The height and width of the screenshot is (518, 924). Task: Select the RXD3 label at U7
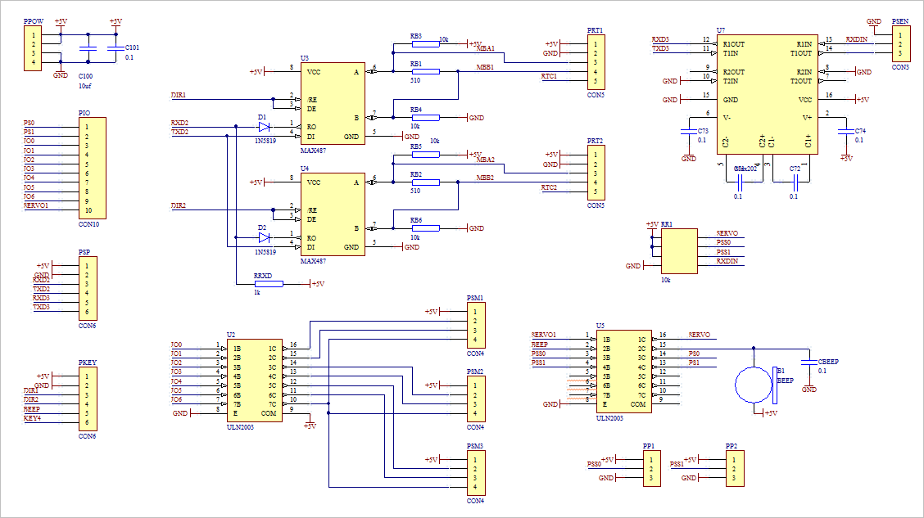click(x=660, y=39)
